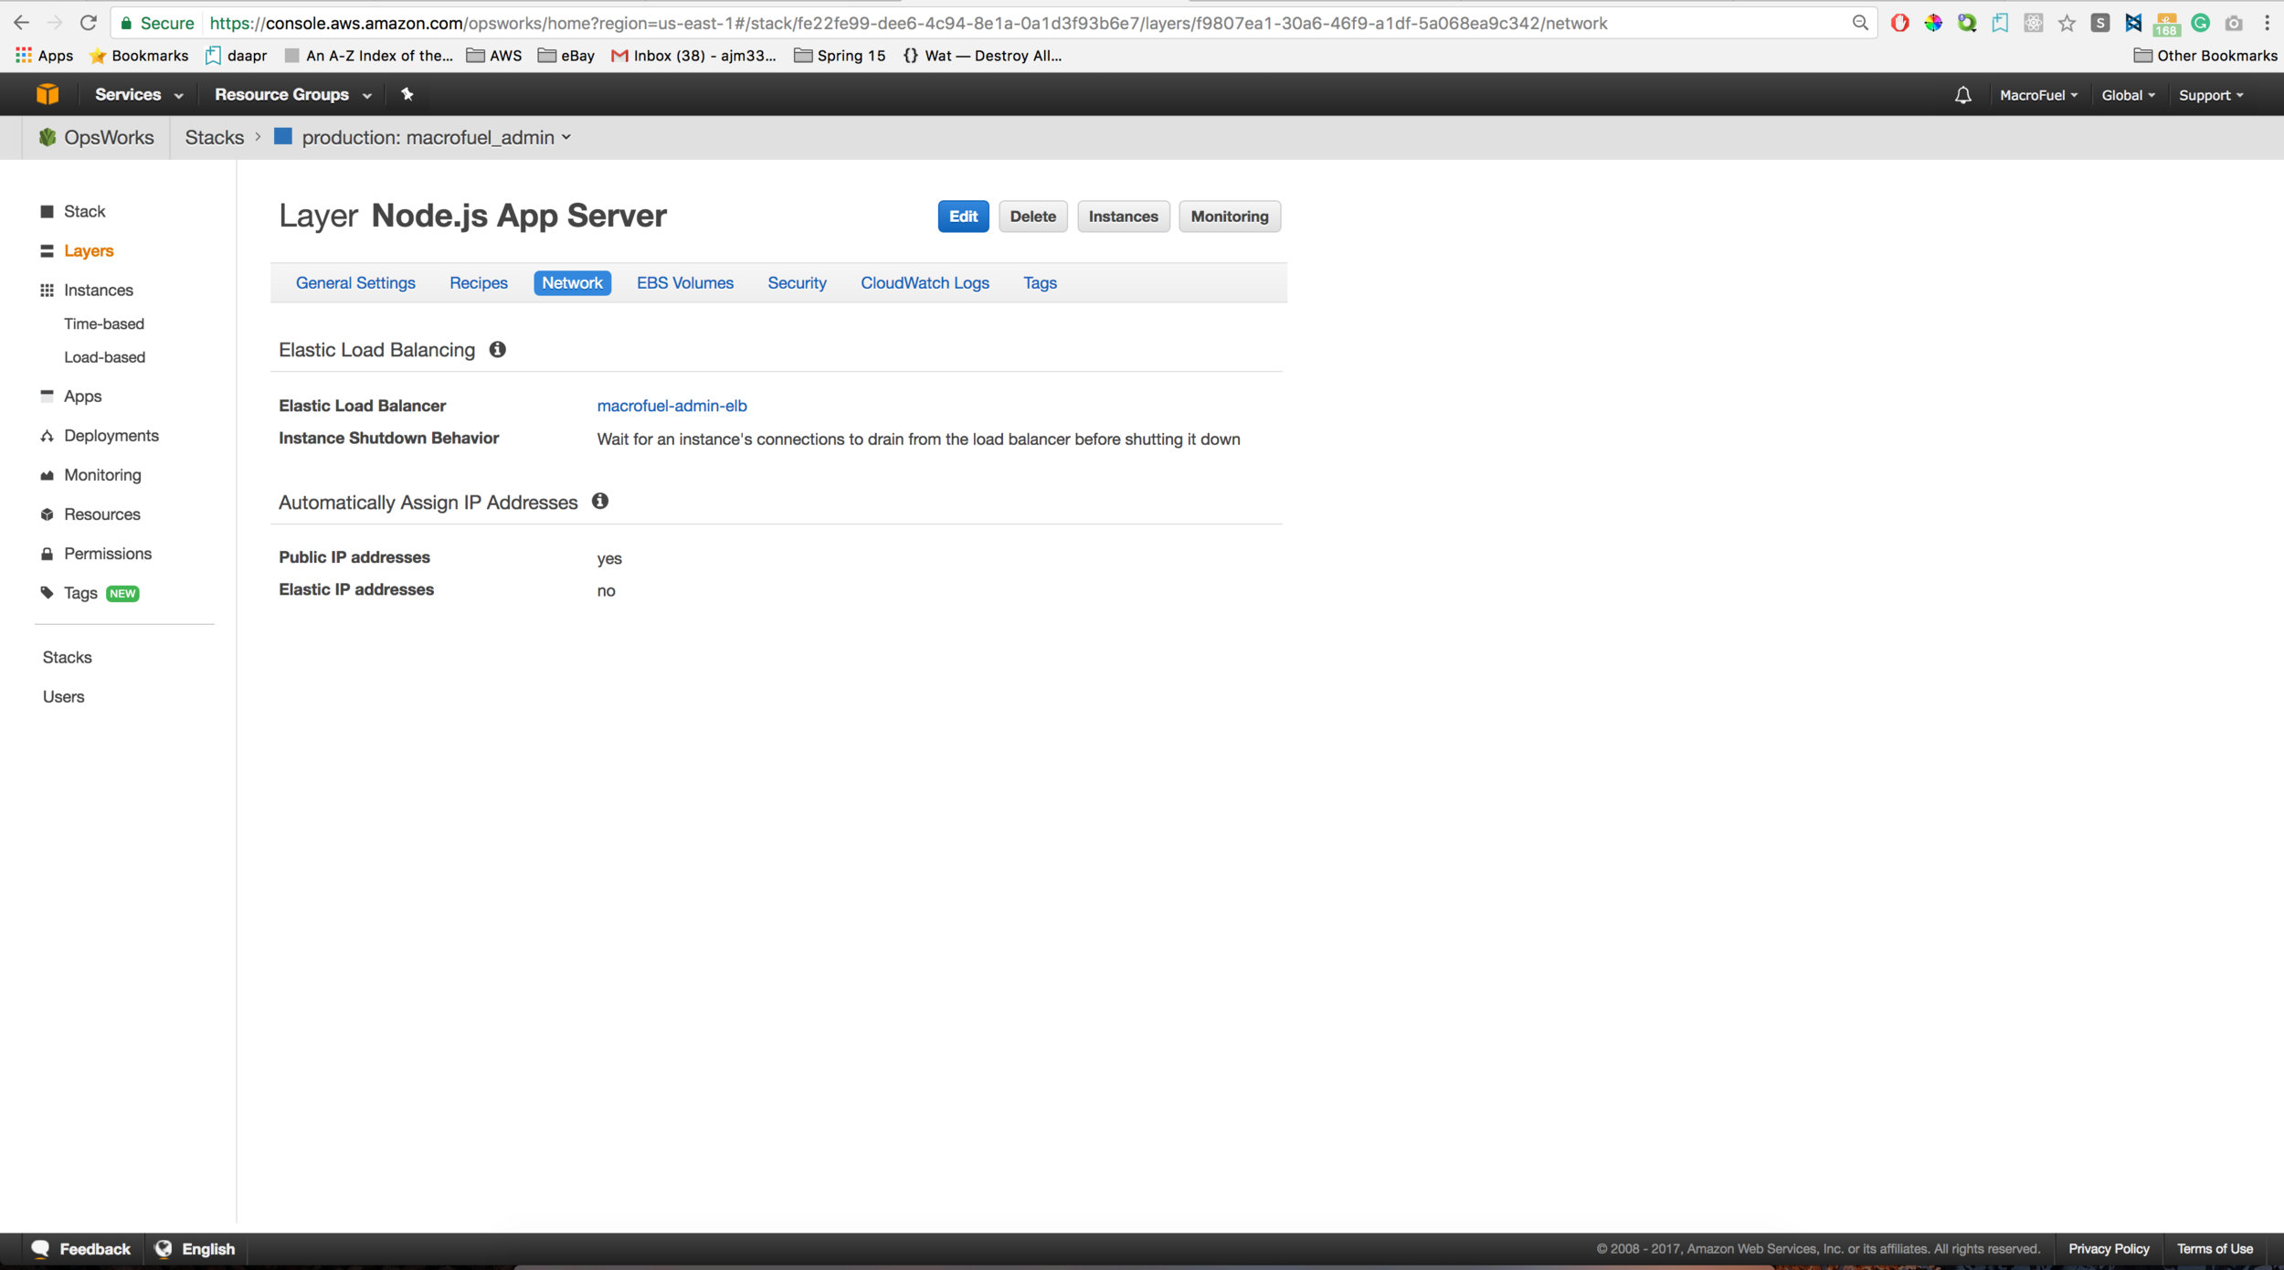This screenshot has width=2284, height=1270.
Task: Open AWS bookmarks folder
Action: (x=494, y=56)
